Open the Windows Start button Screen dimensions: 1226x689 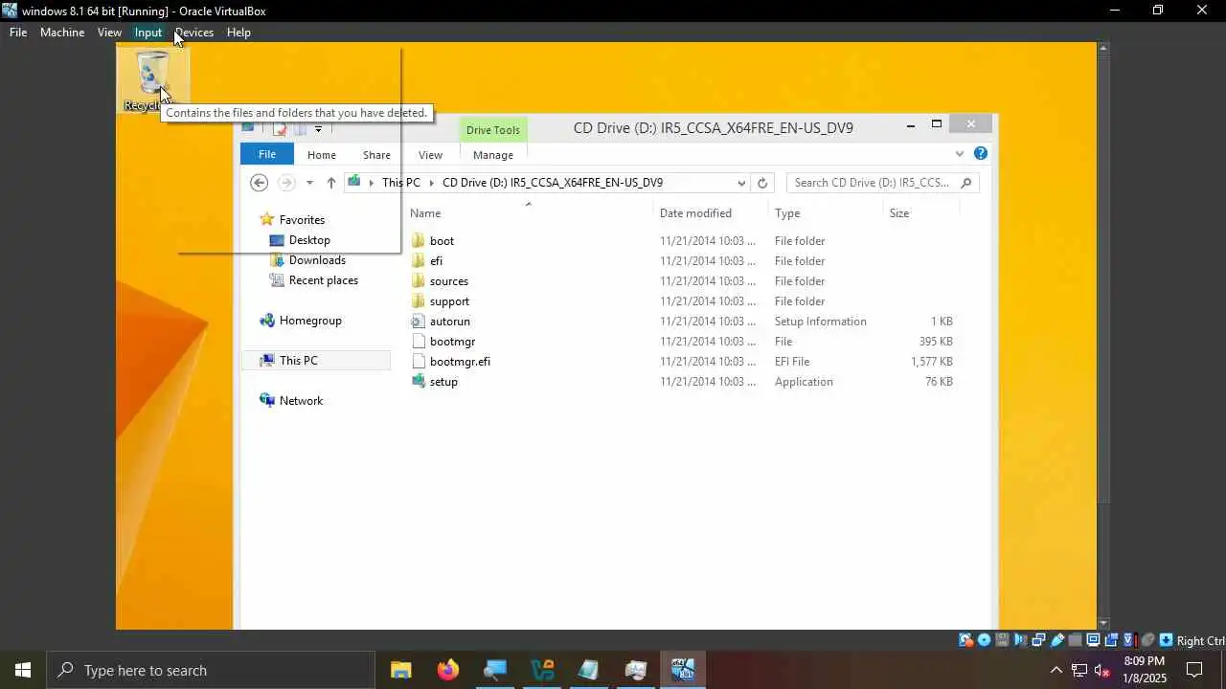[23, 670]
